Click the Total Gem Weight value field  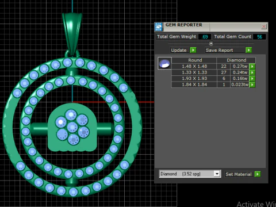point(205,37)
